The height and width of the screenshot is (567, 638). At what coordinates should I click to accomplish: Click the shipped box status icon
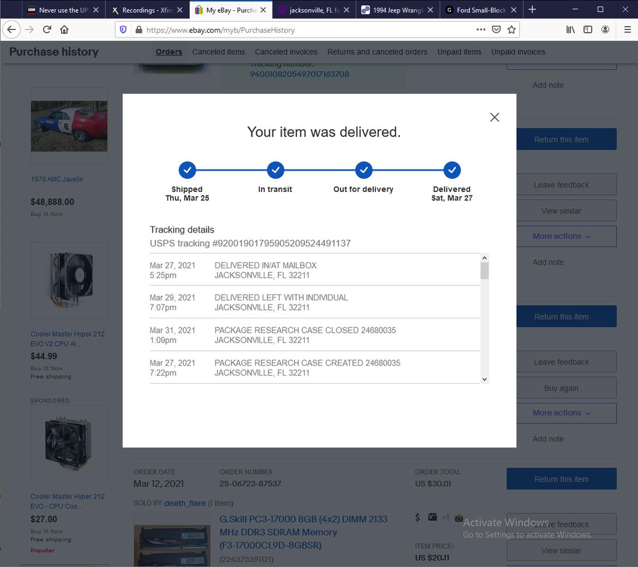432,517
